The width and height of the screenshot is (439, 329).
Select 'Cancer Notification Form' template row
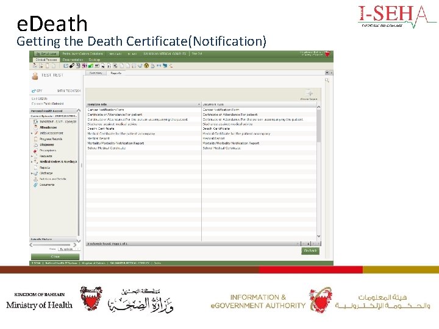click(143, 110)
